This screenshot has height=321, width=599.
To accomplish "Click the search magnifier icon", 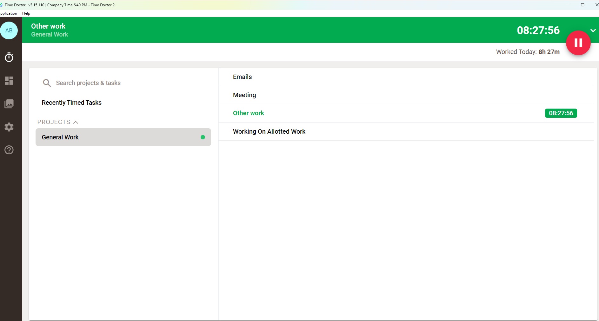I will pos(47,83).
